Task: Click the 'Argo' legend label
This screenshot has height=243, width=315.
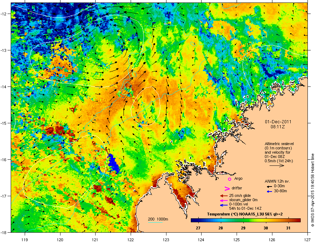Action: click(238, 178)
